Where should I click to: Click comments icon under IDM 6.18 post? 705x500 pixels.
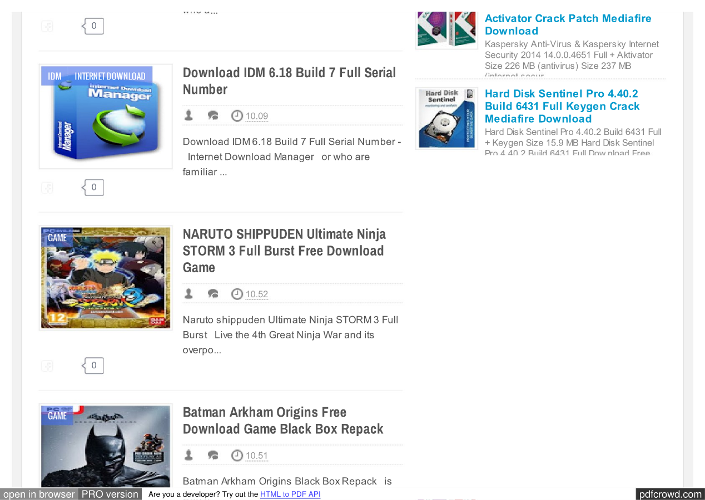[213, 116]
